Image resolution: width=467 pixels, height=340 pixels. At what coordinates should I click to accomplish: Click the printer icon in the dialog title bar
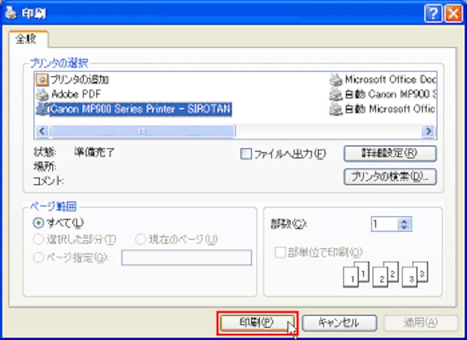coord(11,13)
